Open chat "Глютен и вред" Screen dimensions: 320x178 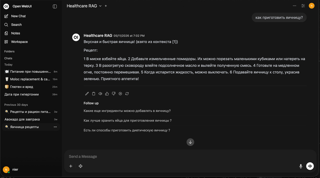(31, 87)
